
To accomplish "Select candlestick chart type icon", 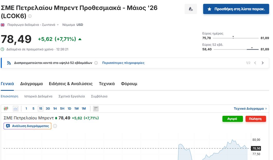I will 6,109.
